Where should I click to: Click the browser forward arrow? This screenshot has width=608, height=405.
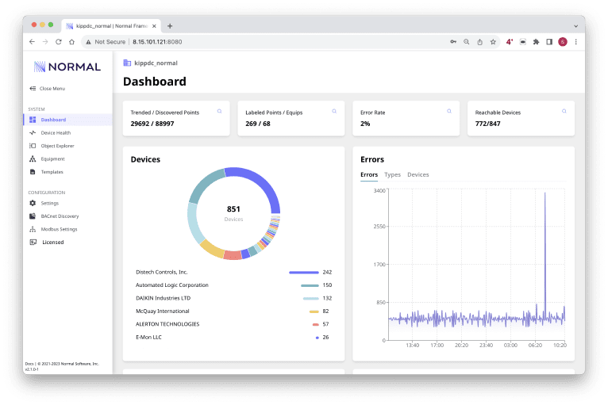45,42
